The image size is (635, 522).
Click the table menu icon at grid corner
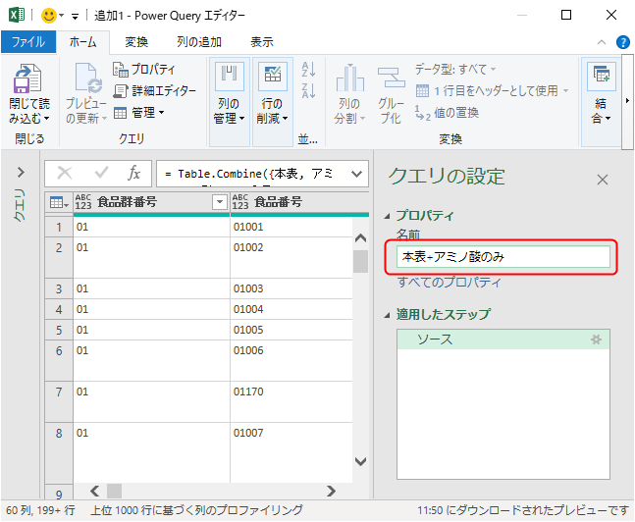coord(59,202)
